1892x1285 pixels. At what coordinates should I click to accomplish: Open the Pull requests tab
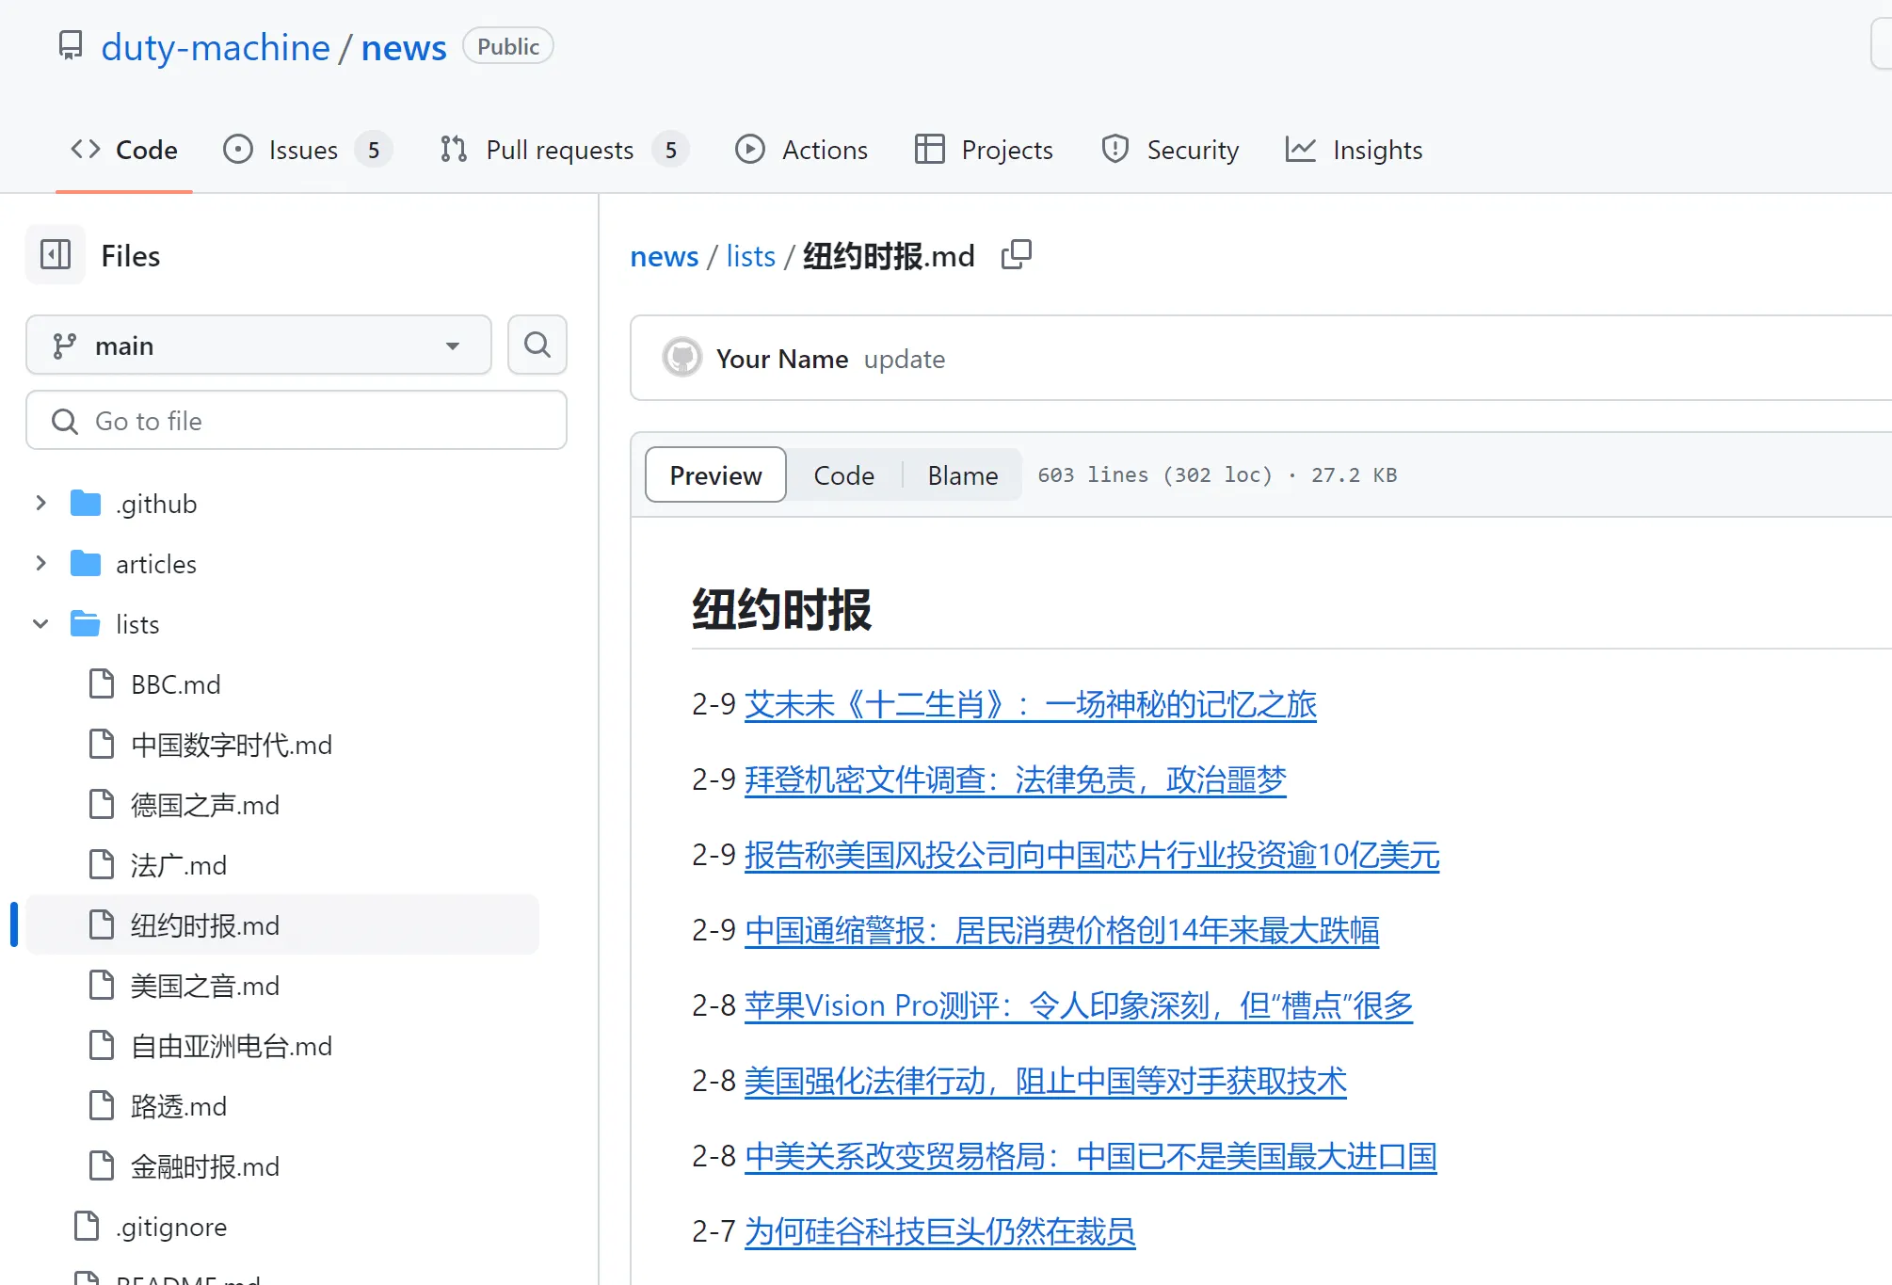tap(561, 150)
